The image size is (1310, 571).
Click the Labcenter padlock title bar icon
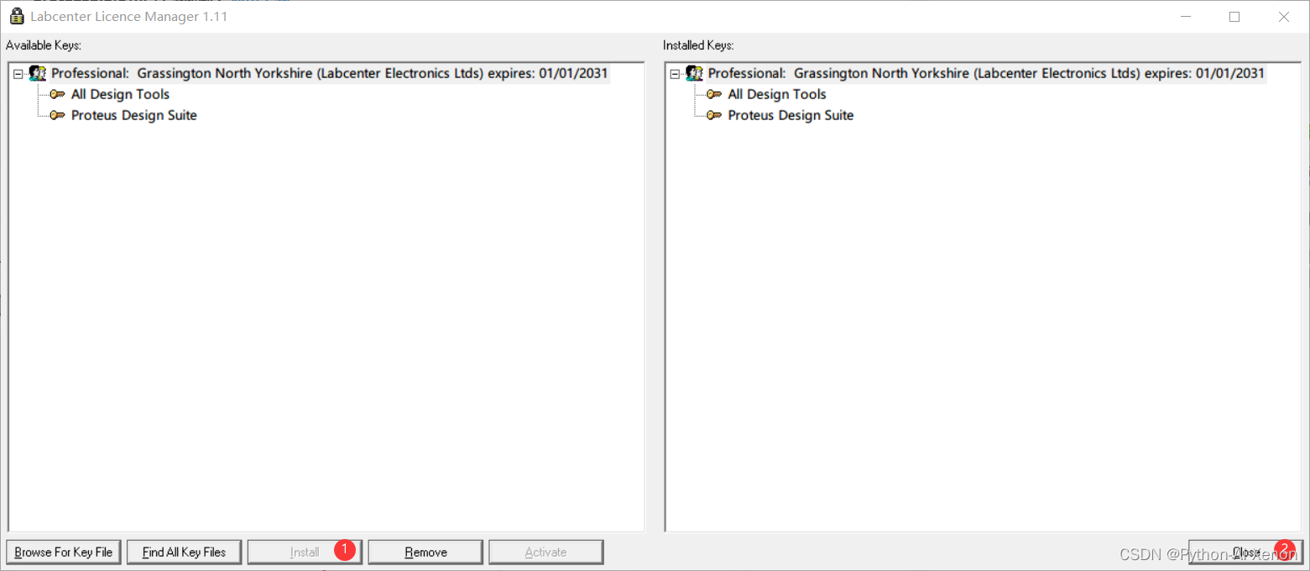tap(16, 17)
